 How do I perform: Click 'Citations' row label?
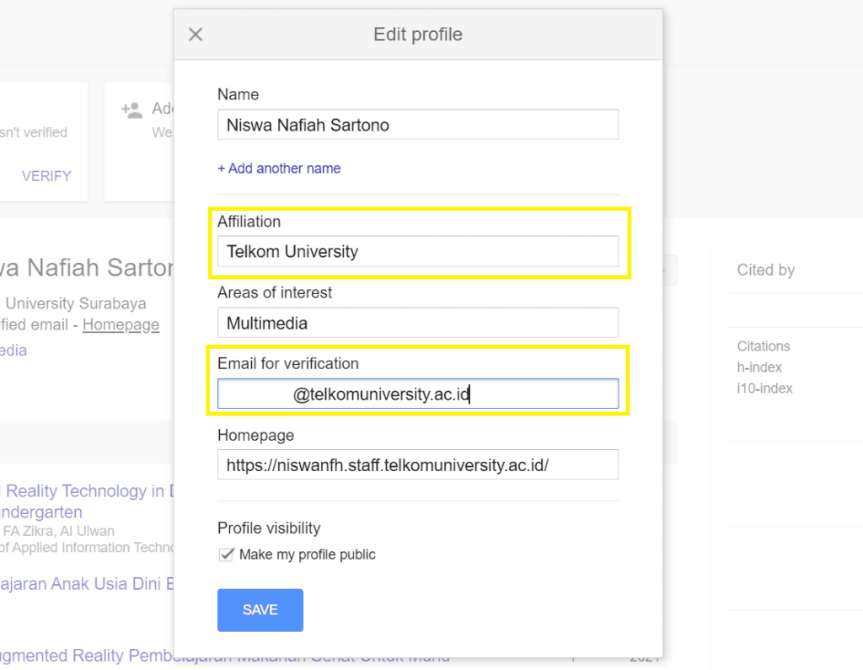[x=764, y=346]
